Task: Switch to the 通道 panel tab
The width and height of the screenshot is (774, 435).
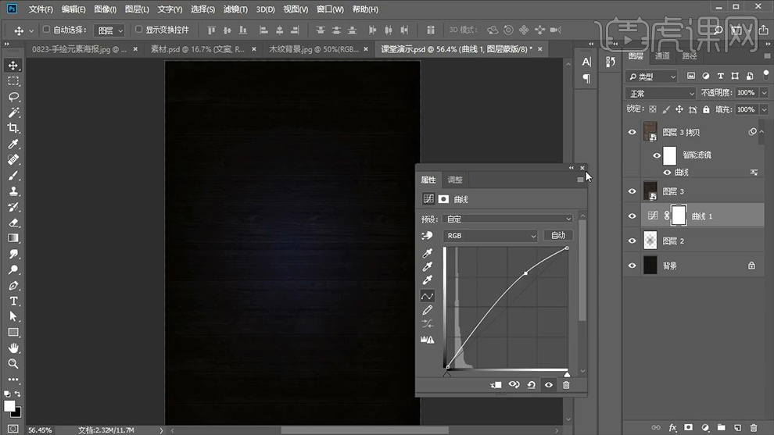Action: [662, 56]
